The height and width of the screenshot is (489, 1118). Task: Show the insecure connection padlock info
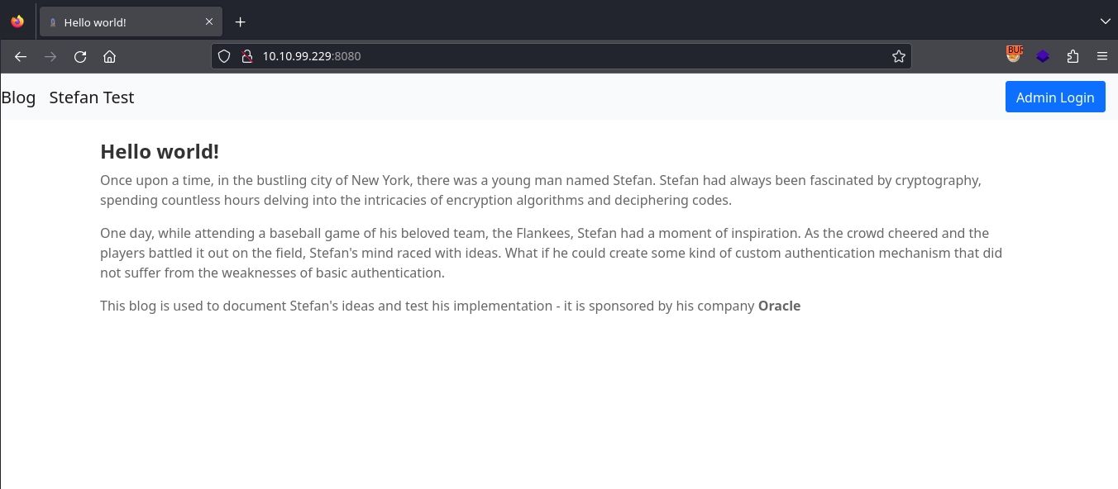click(x=246, y=56)
